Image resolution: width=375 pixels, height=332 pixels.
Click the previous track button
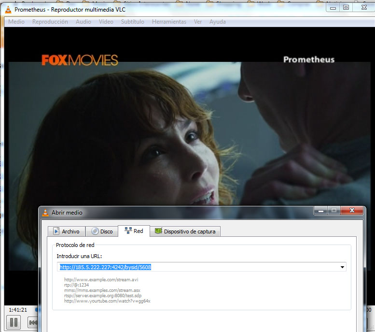(33, 323)
